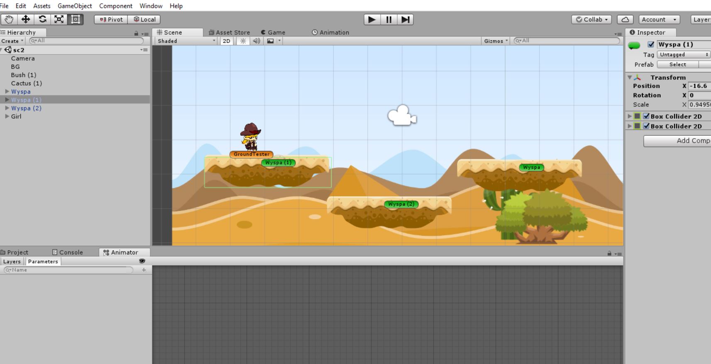The image size is (711, 364).
Task: Click the Transform component icon
Action: (638, 77)
